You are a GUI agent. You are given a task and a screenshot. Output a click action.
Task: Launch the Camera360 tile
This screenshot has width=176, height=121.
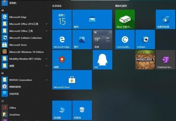click(x=125, y=39)
